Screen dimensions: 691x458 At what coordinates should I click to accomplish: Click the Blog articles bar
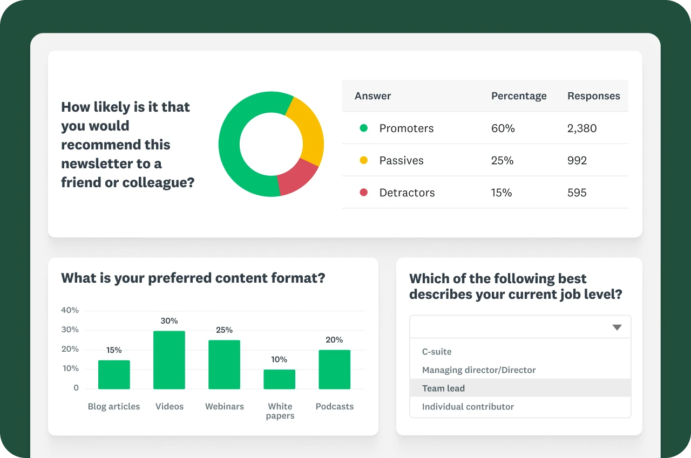[114, 374]
